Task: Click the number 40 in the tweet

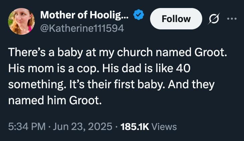Action: coord(182,68)
